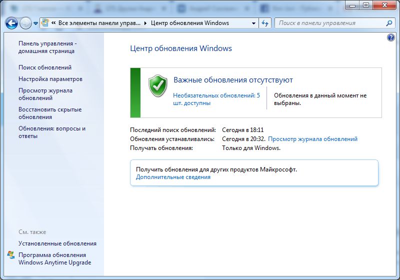
Task: Open Help via the blue question icon
Action: coord(390,37)
